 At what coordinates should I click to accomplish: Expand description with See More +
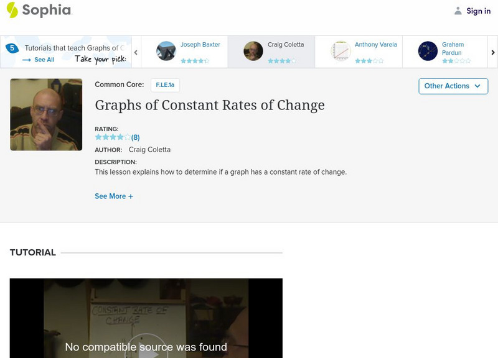click(x=114, y=196)
